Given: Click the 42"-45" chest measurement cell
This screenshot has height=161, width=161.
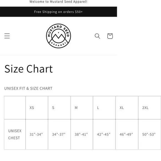Looking at the screenshot, I should tap(104, 134).
